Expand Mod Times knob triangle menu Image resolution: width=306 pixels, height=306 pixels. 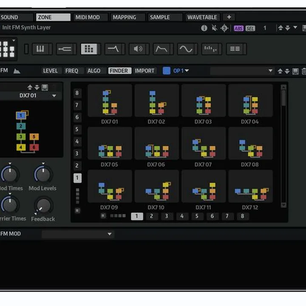[10, 163]
